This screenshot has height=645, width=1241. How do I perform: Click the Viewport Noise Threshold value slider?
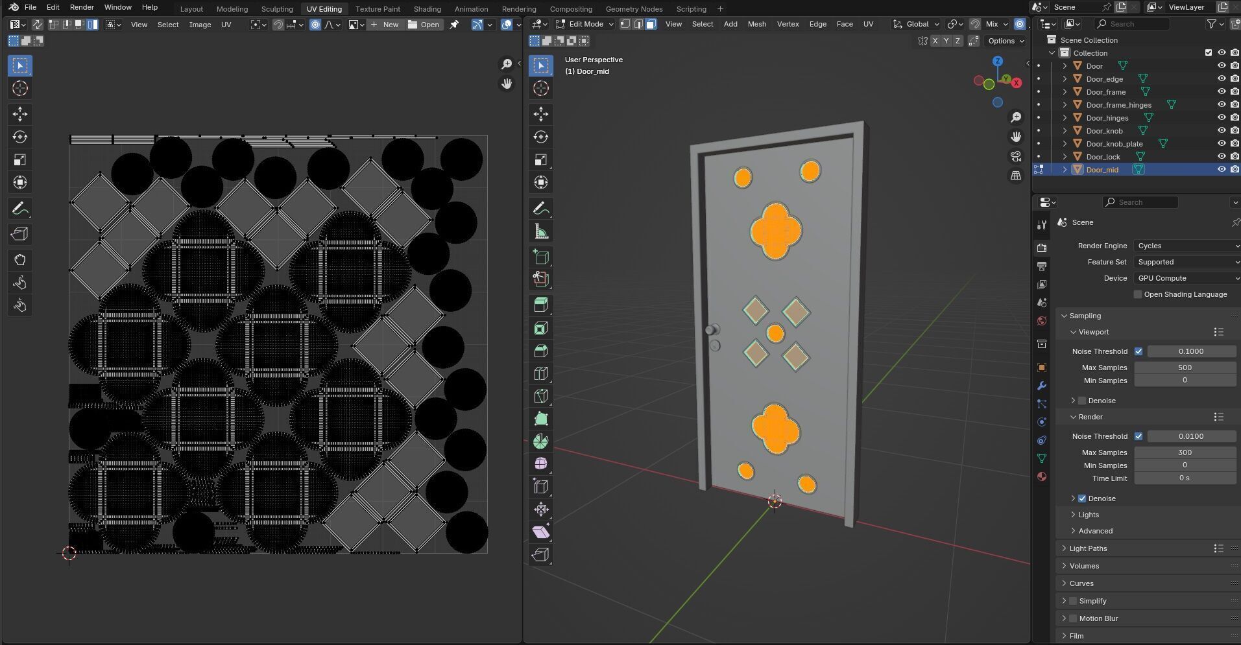(x=1191, y=351)
